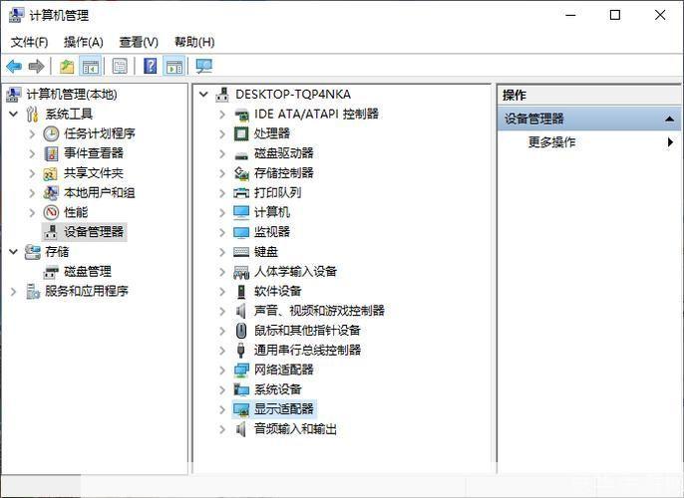This screenshot has width=684, height=498.
Task: Click the 键盘 keyboard icon
Action: click(241, 252)
